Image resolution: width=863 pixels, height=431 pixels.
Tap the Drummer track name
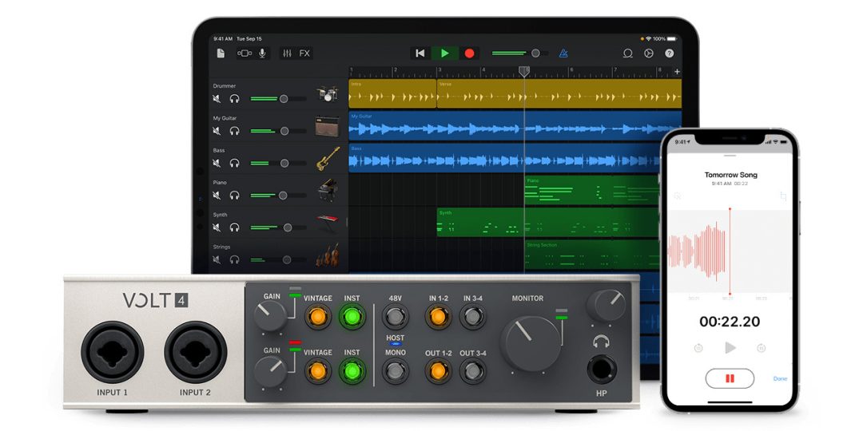click(224, 85)
